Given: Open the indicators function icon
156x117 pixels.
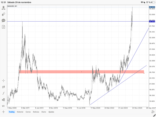Looking at the screenshot, I should [x=3, y=93].
